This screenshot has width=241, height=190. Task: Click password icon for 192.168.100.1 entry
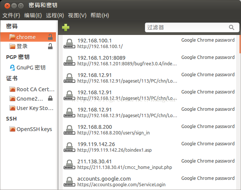pyautogui.click(x=69, y=44)
